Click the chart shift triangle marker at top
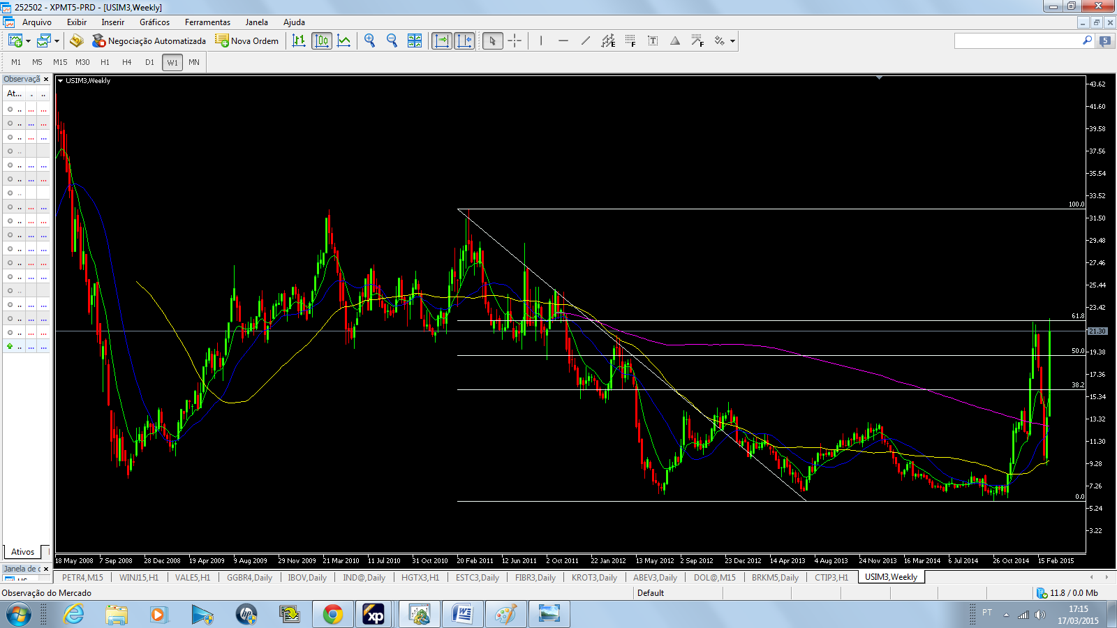This screenshot has width=1117, height=628. pos(879,77)
